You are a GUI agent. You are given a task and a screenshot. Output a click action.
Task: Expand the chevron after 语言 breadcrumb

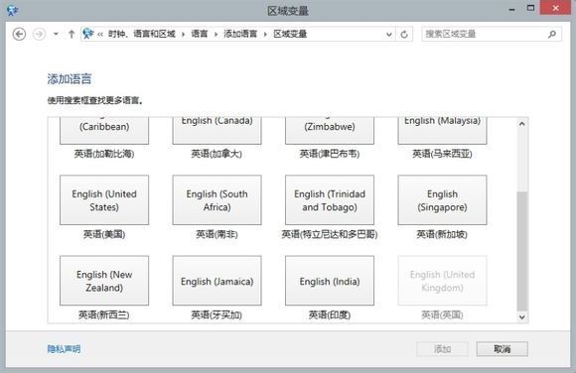(x=216, y=35)
